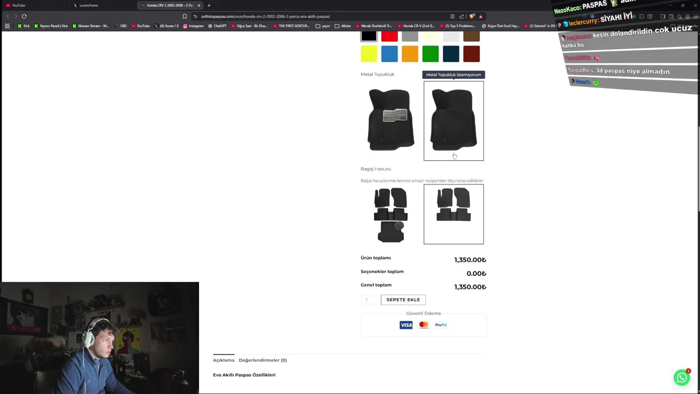
Task: Open the YouTube bookmark in bookmarks bar
Action: (x=141, y=26)
